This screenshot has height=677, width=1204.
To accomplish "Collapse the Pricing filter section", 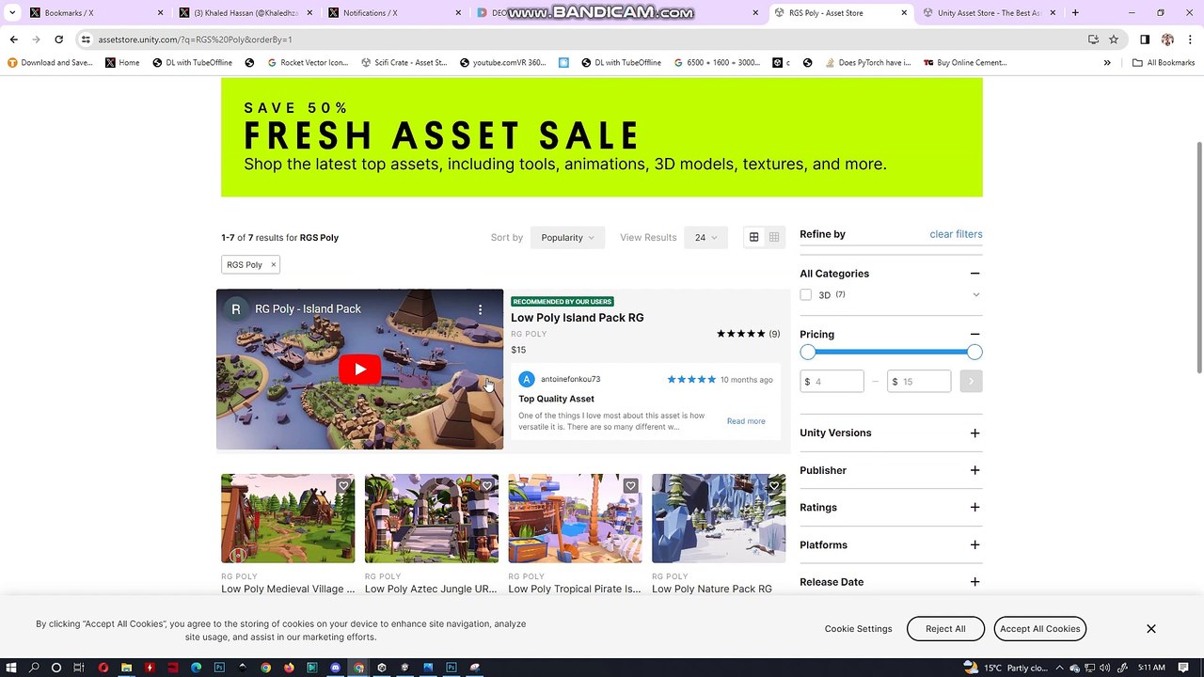I will [974, 334].
